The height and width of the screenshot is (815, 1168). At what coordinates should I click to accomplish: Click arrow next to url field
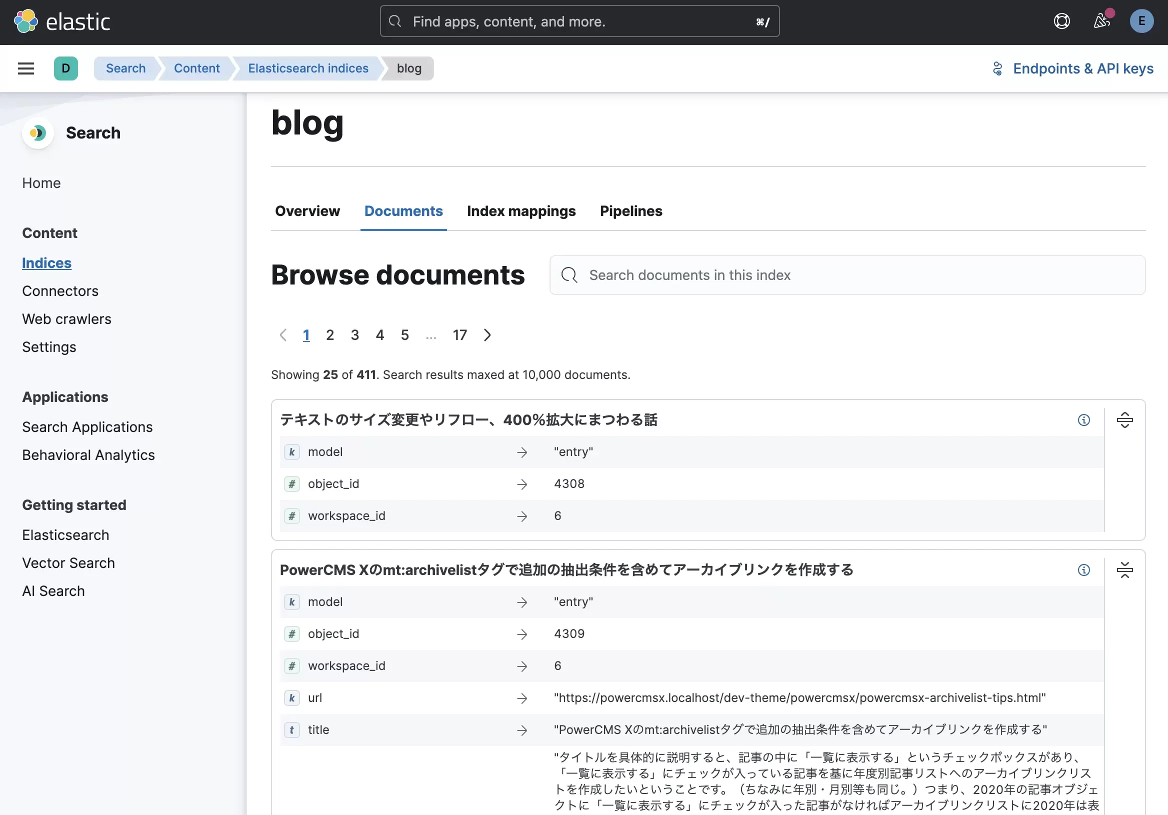pyautogui.click(x=522, y=698)
